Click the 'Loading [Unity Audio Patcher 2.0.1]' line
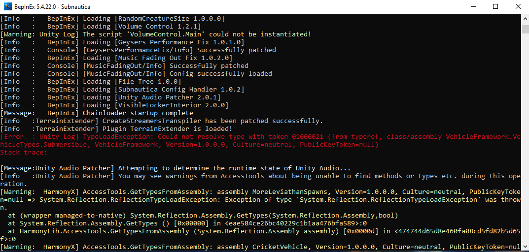The height and width of the screenshot is (252, 529). coord(110,97)
